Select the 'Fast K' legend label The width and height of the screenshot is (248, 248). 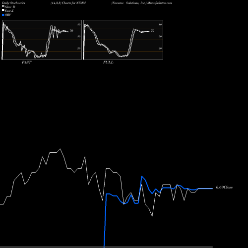[x=9, y=11]
